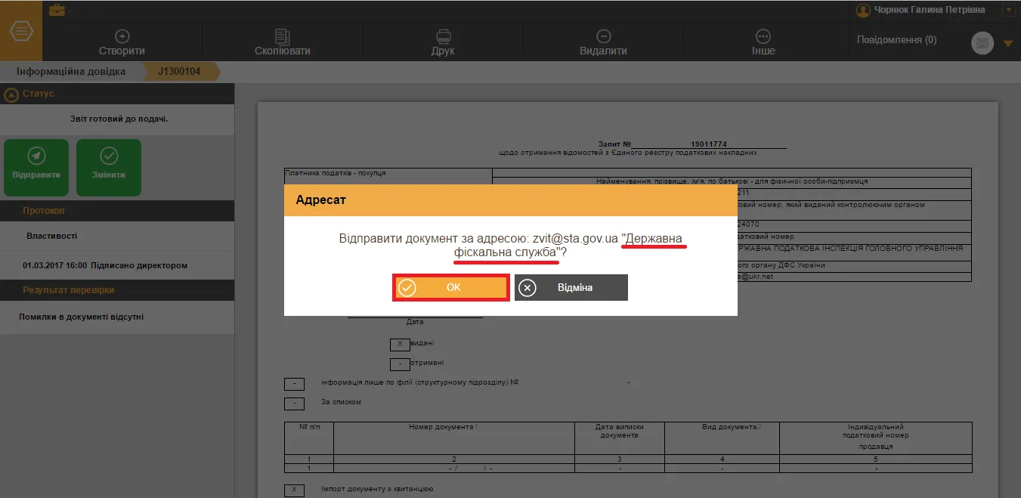Cancel dialog with Відміна button

(571, 287)
